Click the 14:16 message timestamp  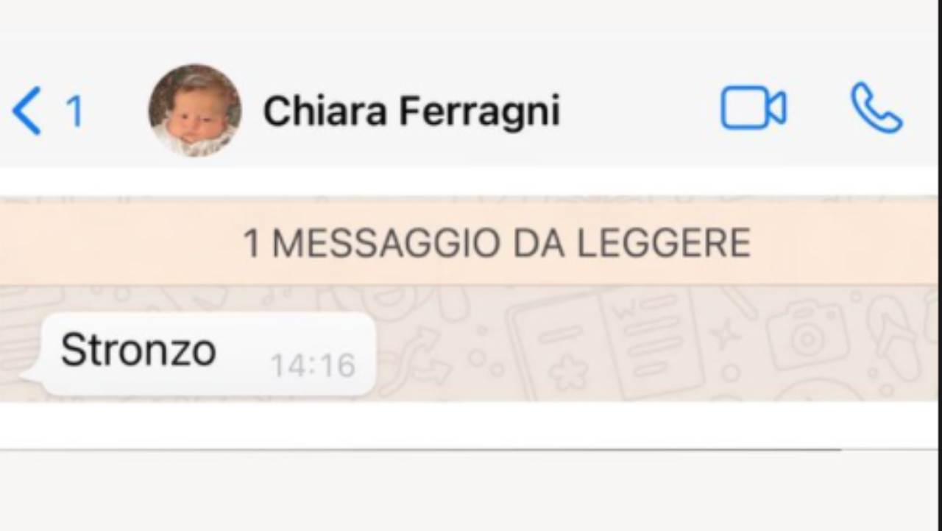313,365
